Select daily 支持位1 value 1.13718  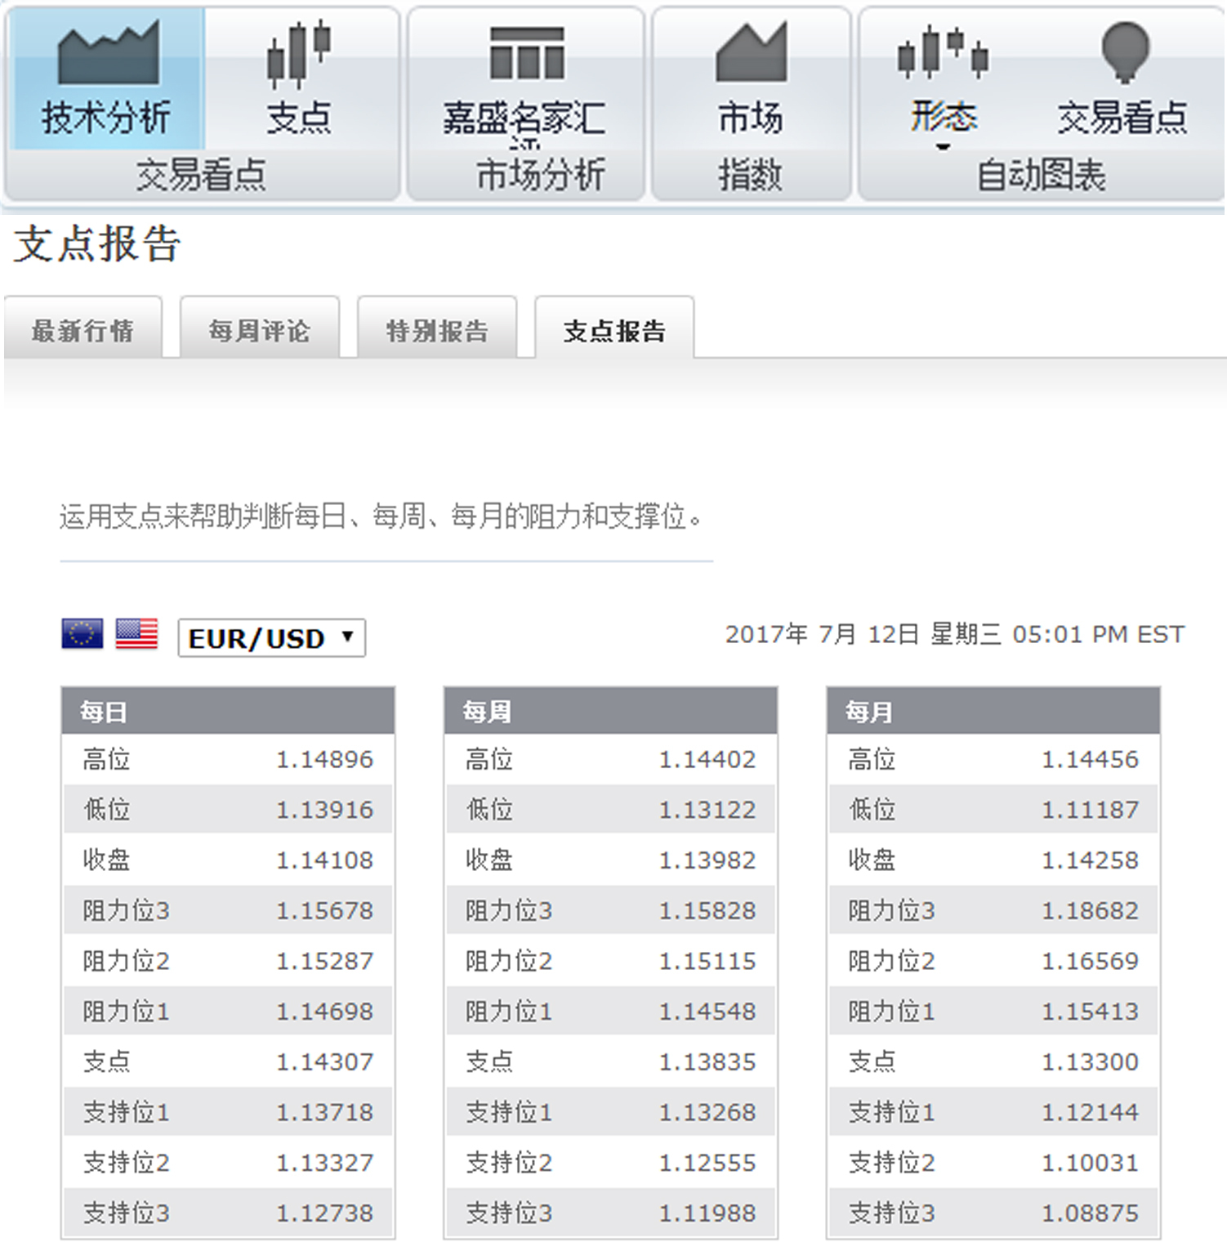pyautogui.click(x=324, y=1112)
